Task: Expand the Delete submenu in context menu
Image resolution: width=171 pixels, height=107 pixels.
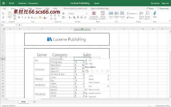Action: (98, 79)
